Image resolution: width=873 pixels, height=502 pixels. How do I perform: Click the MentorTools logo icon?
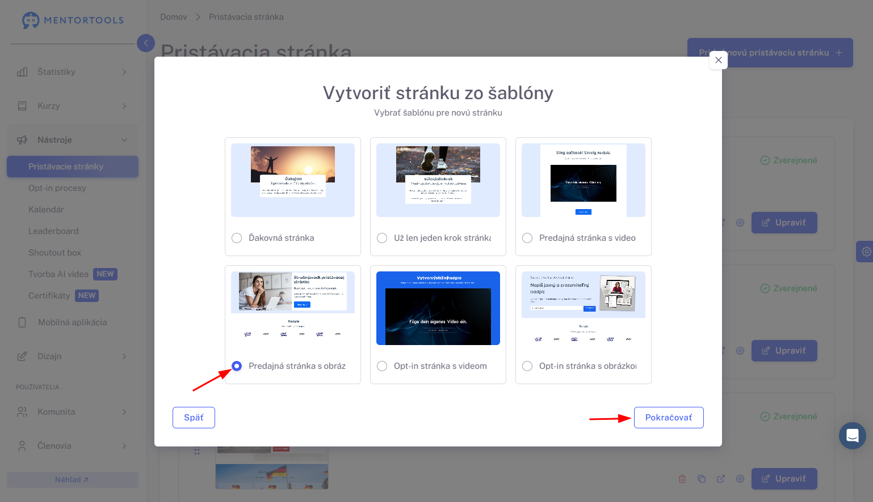coord(31,20)
